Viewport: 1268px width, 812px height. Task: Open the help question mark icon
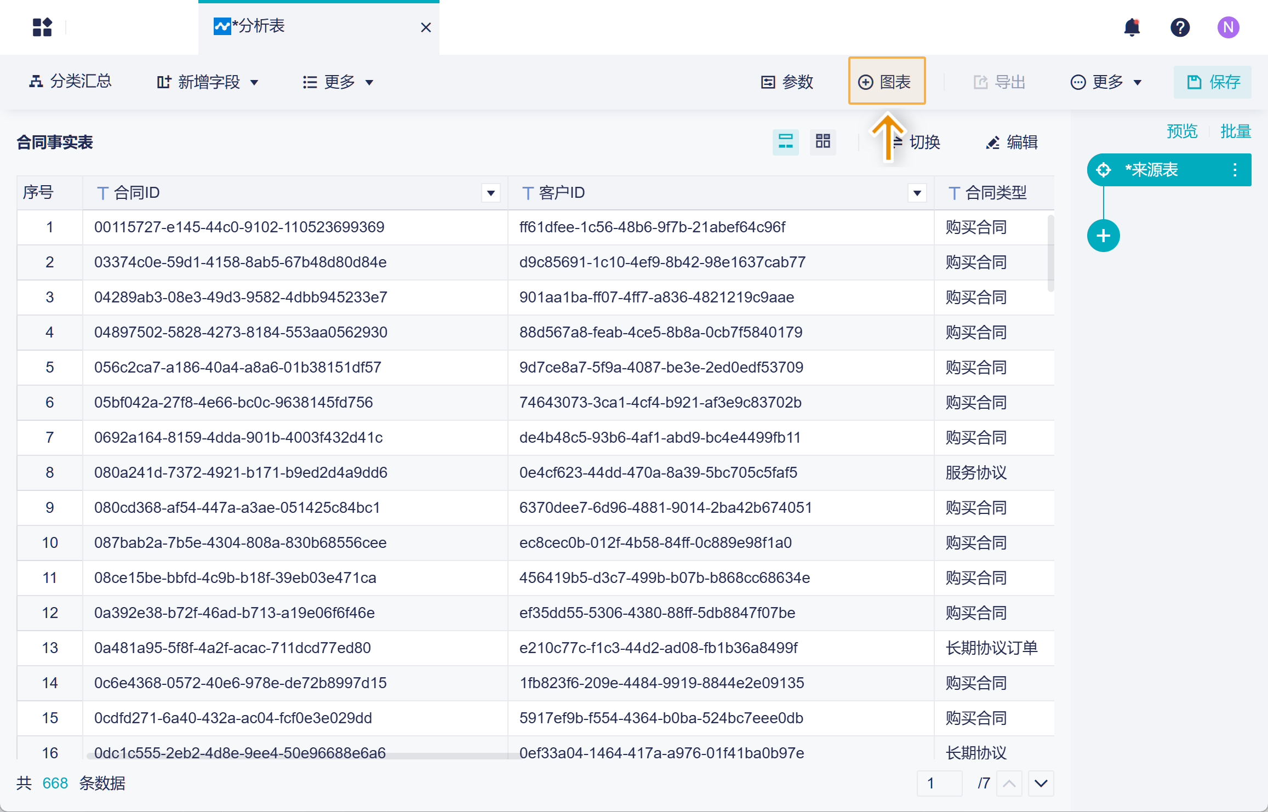pyautogui.click(x=1180, y=27)
